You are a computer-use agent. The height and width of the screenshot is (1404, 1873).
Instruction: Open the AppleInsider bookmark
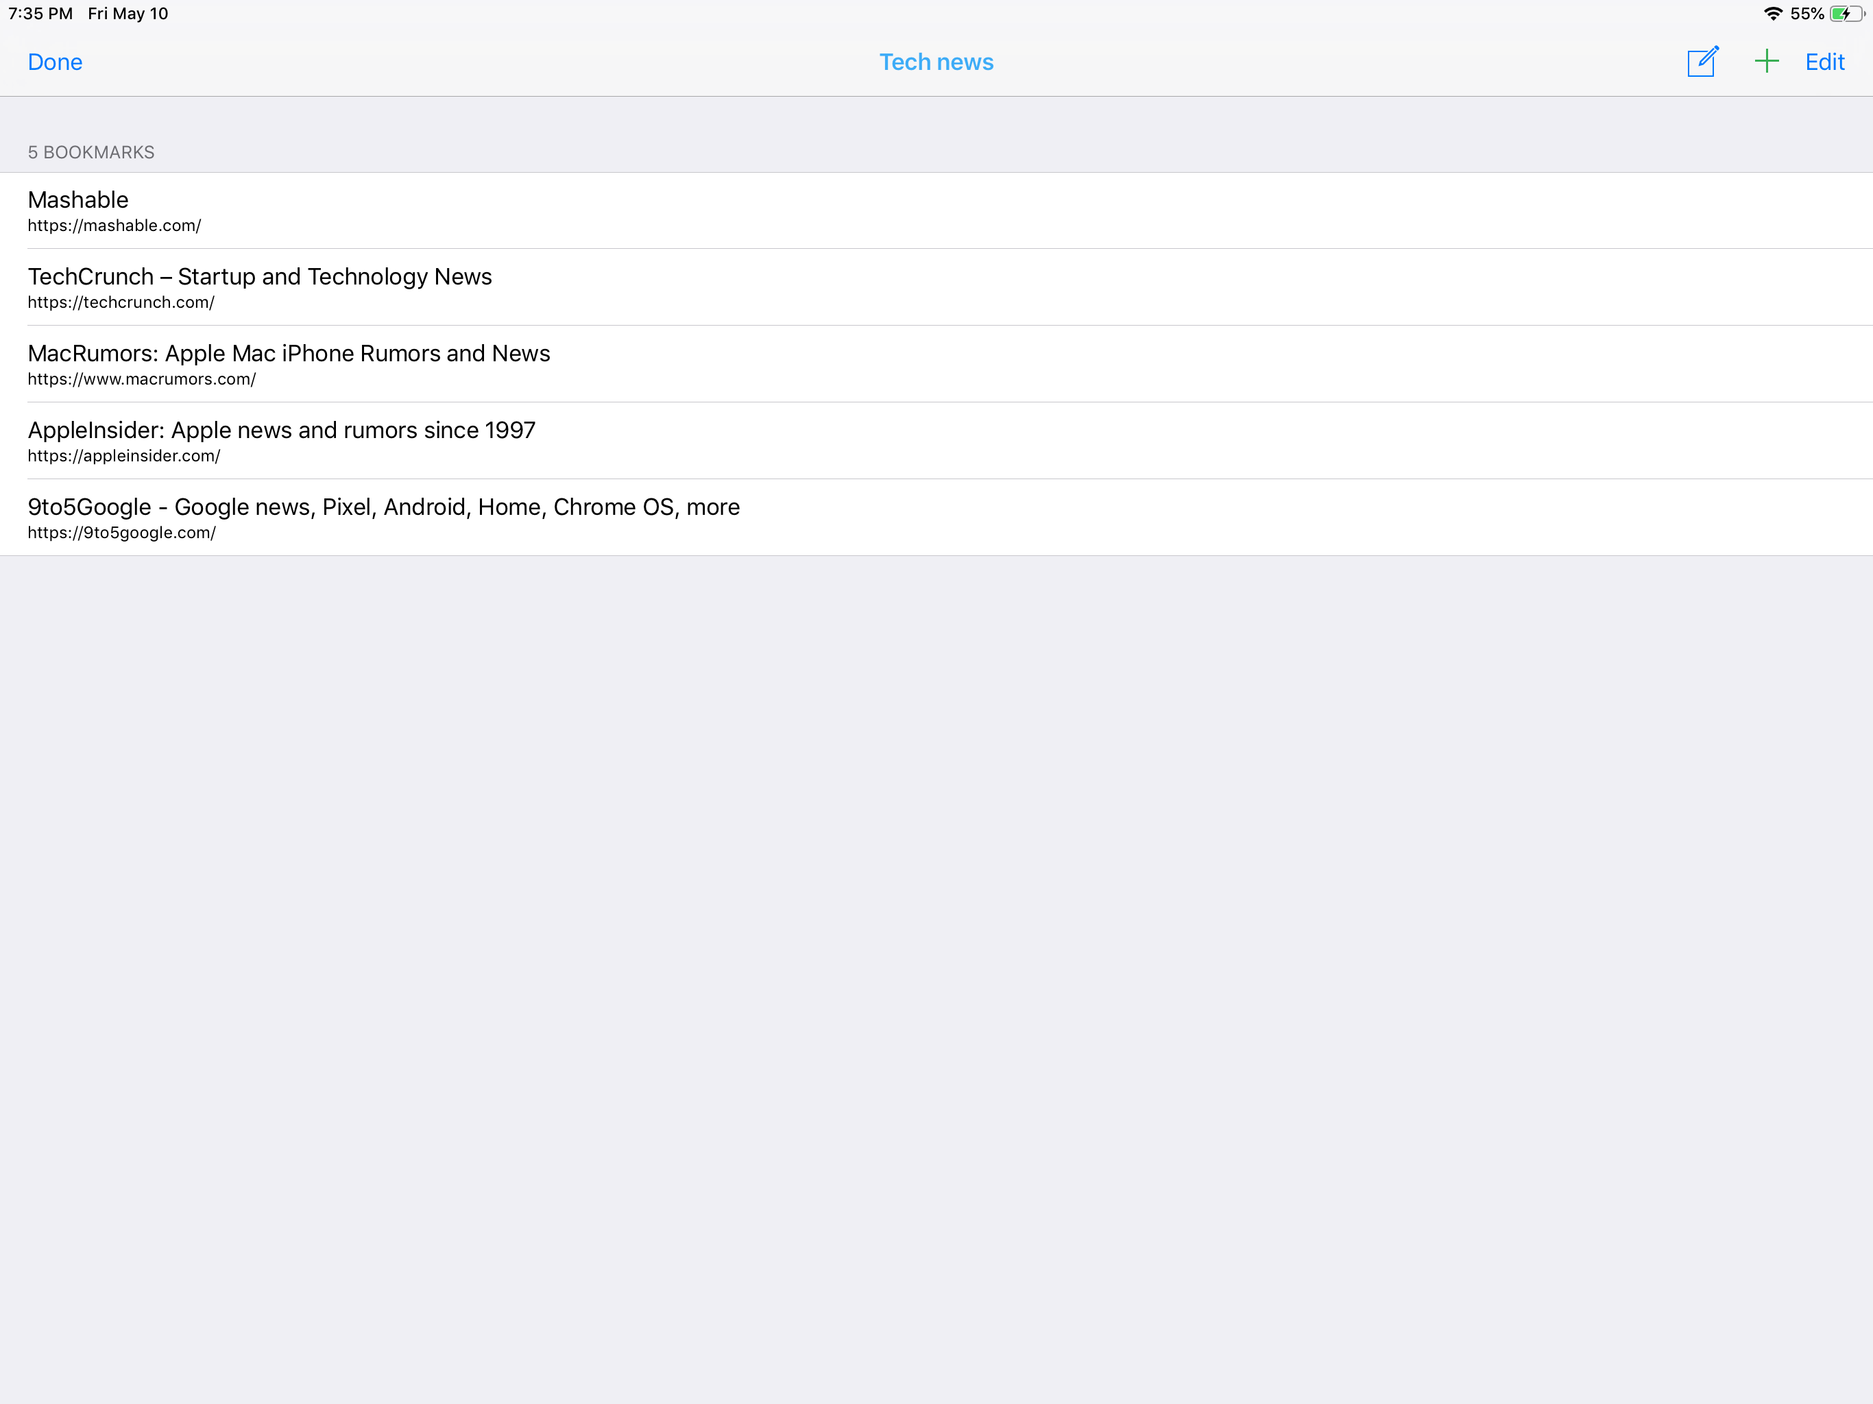(x=281, y=430)
